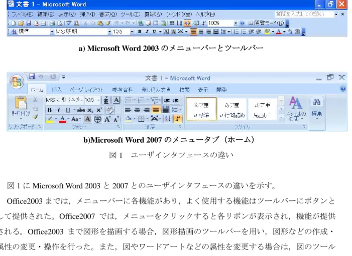Open the Aa change case dropdown
Image resolution: width=352 pixels, height=256 pixels.
point(76,119)
